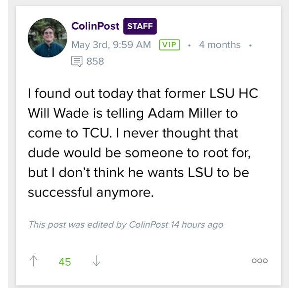
Task: Click the italic edited by ColinPost note
Action: (x=126, y=225)
